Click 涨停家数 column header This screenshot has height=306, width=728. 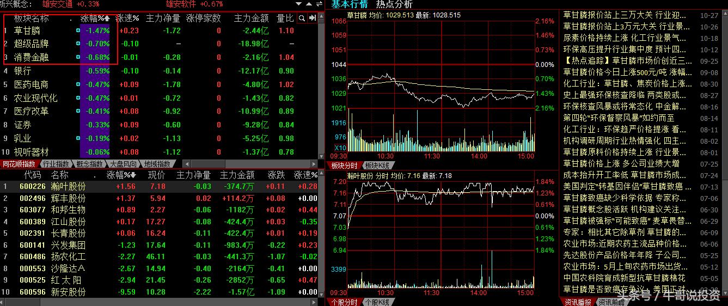[x=204, y=18]
